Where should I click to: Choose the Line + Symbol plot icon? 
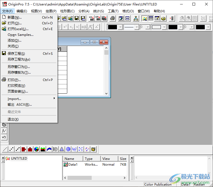(18, 149)
